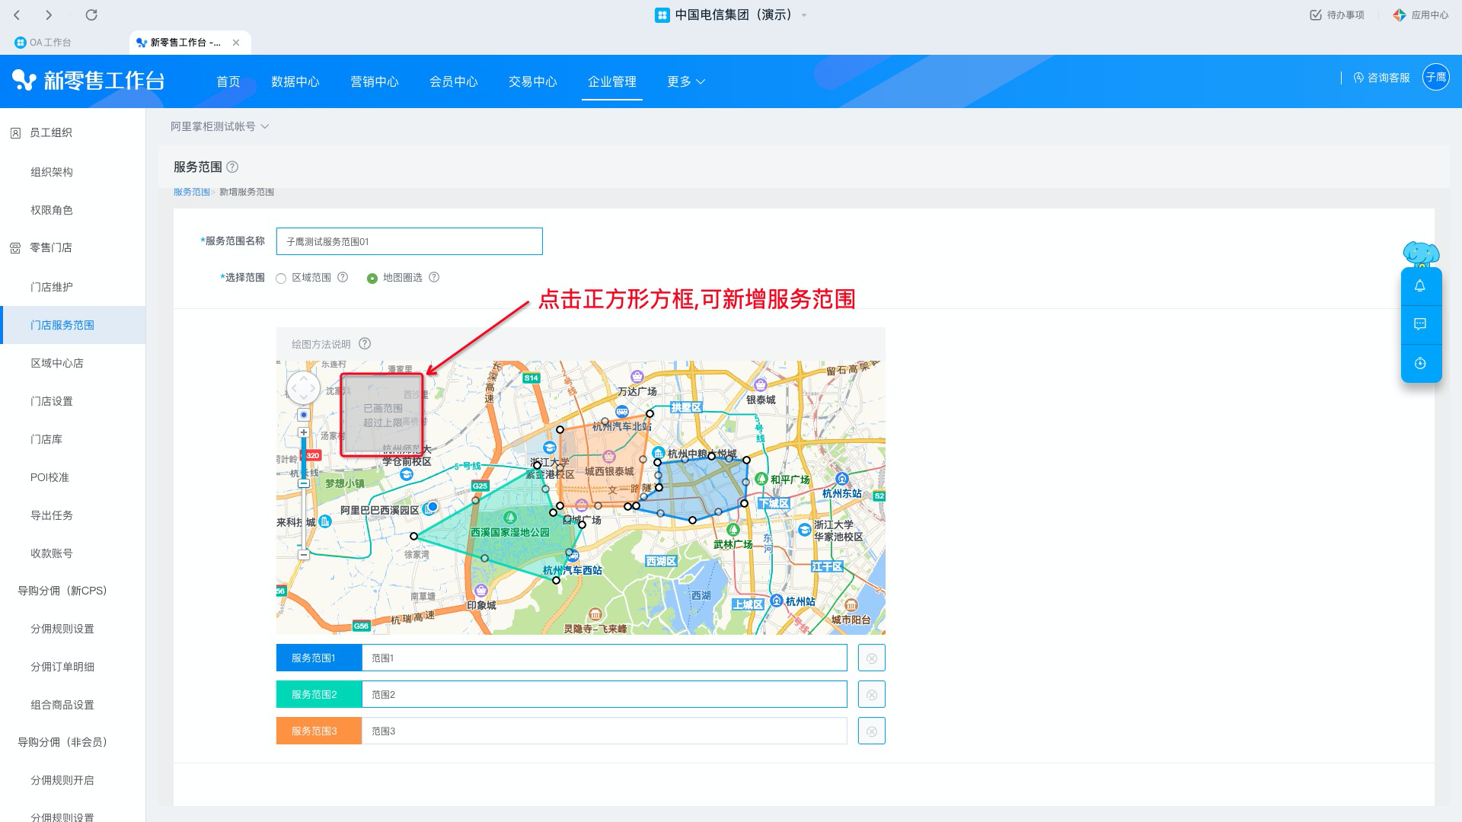This screenshot has width=1462, height=822.
Task: Open 绘图方法说明 help icon
Action: tap(365, 343)
